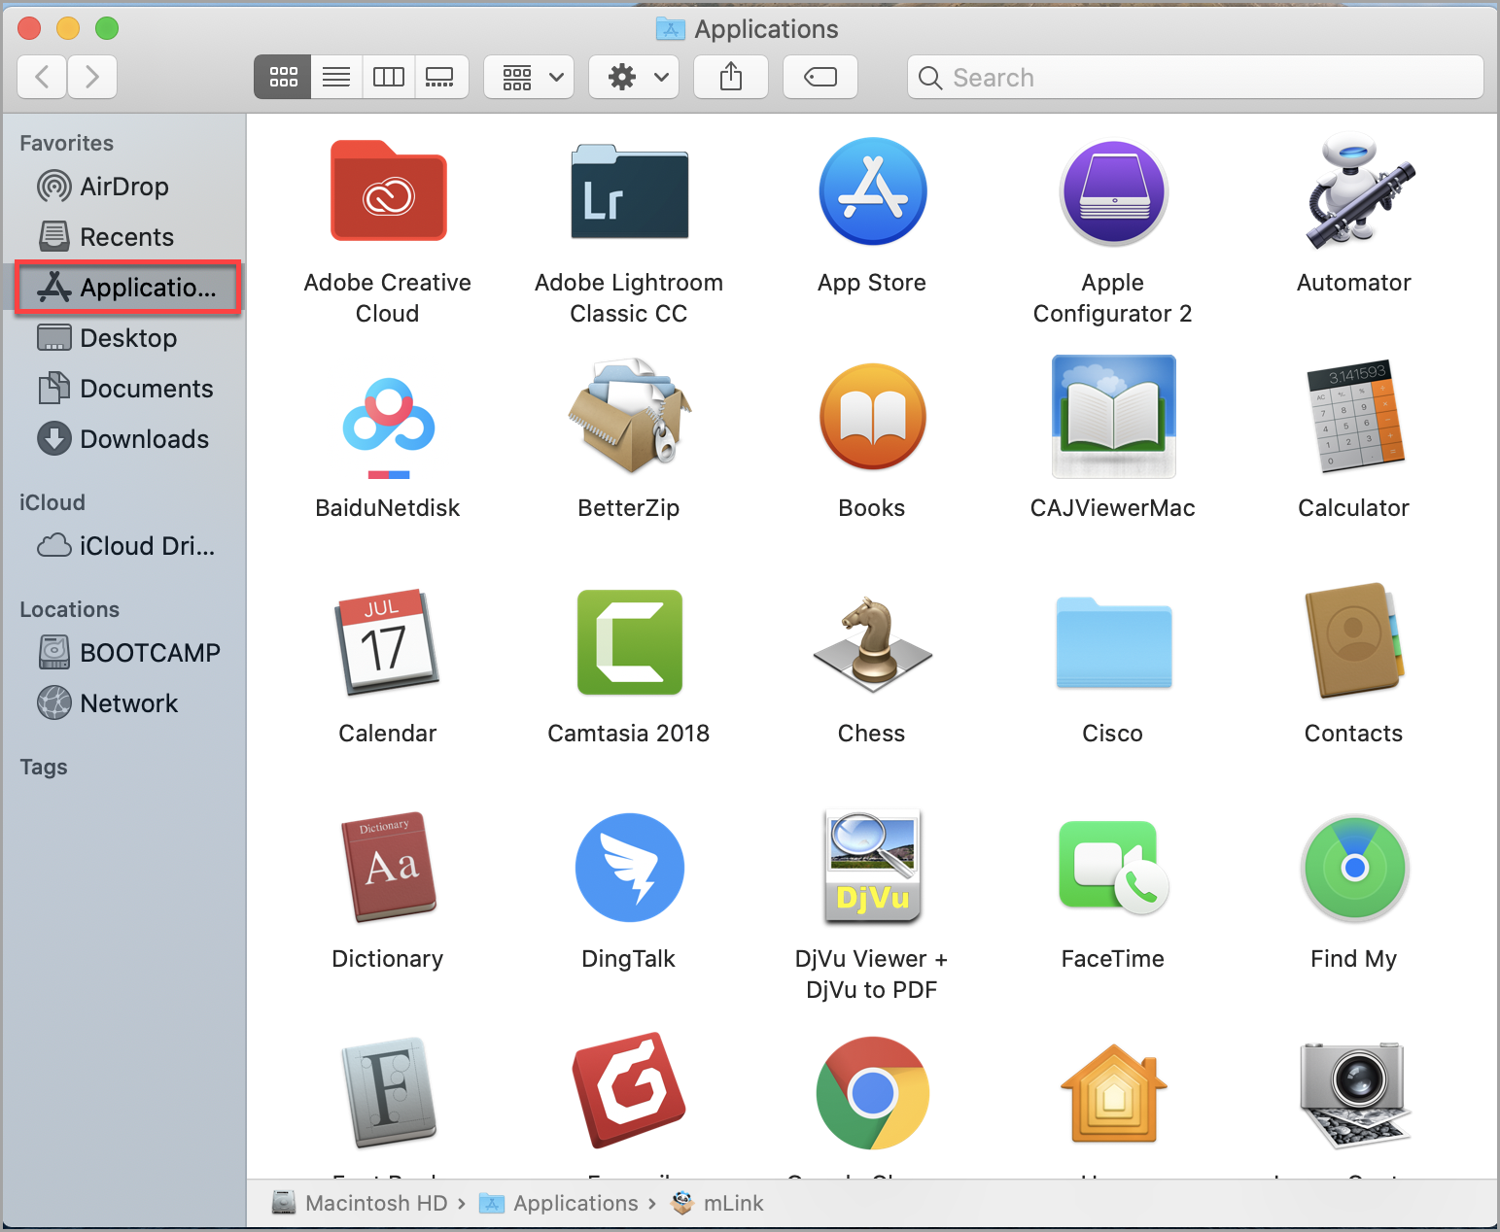Select the Google Chrome icon
This screenshot has height=1232, width=1500.
pos(872,1093)
